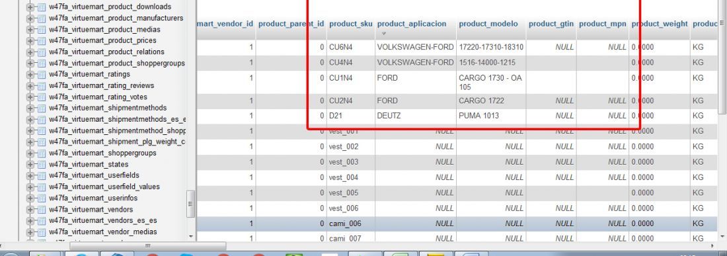Click table icon beside w47fa_virtuemart_shipment_plg_weight_c

pyautogui.click(x=41, y=142)
